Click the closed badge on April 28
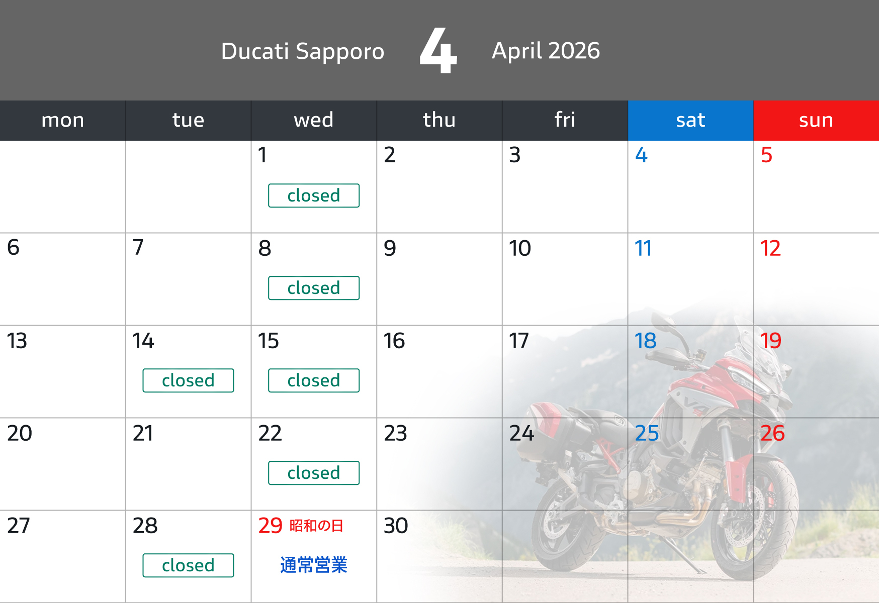This screenshot has height=603, width=879. point(188,565)
